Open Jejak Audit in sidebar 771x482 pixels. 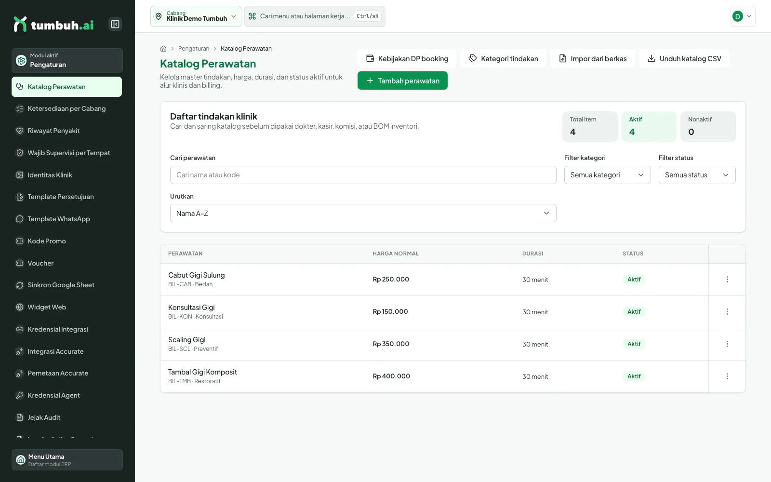tap(66, 417)
